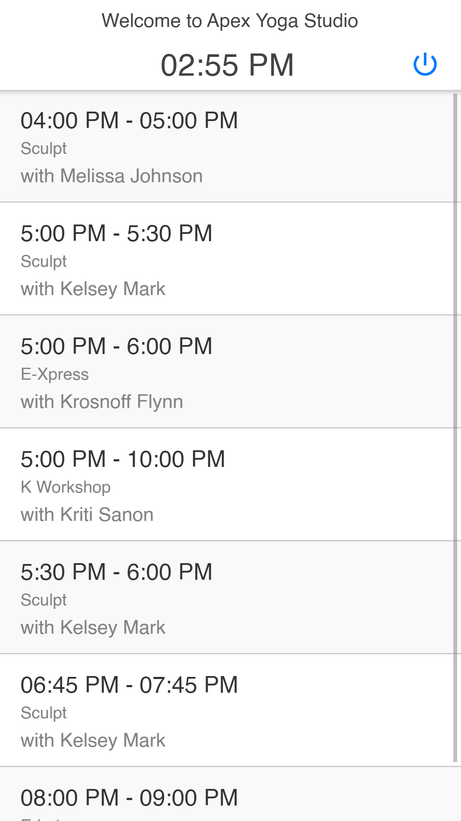Select the 5:00 PM - 6:00 PM time slot

click(117, 346)
